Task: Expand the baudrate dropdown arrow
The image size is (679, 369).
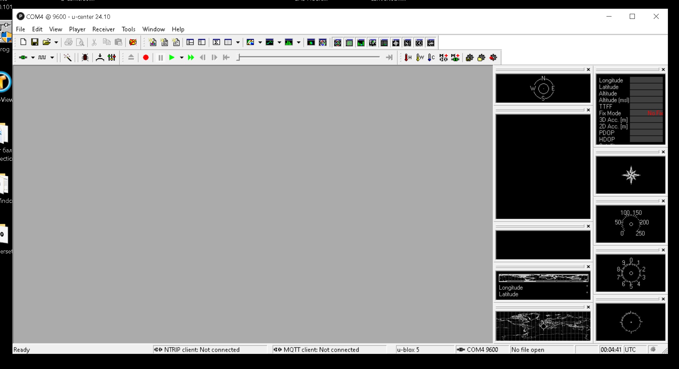Action: click(x=52, y=58)
